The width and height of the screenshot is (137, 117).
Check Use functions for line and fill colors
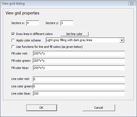(x=13, y=47)
